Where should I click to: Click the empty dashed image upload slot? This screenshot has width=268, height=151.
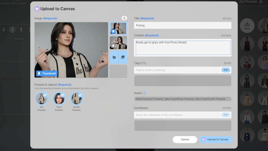(x=118, y=71)
